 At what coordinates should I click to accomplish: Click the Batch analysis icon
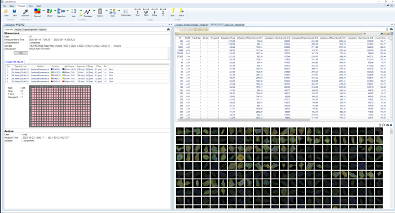point(181,12)
